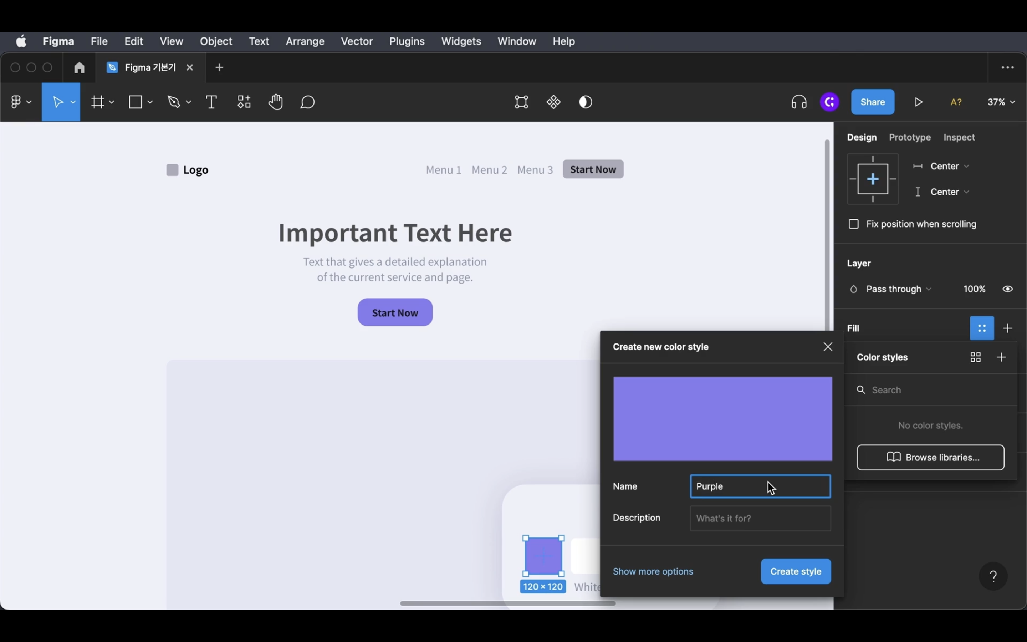Screen dimensions: 1027x642
Task: Toggle the contrast mask mode icon
Action: 586,102
